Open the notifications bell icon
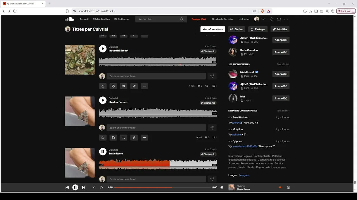Image resolution: width=357 pixels, height=200 pixels. (x=272, y=19)
